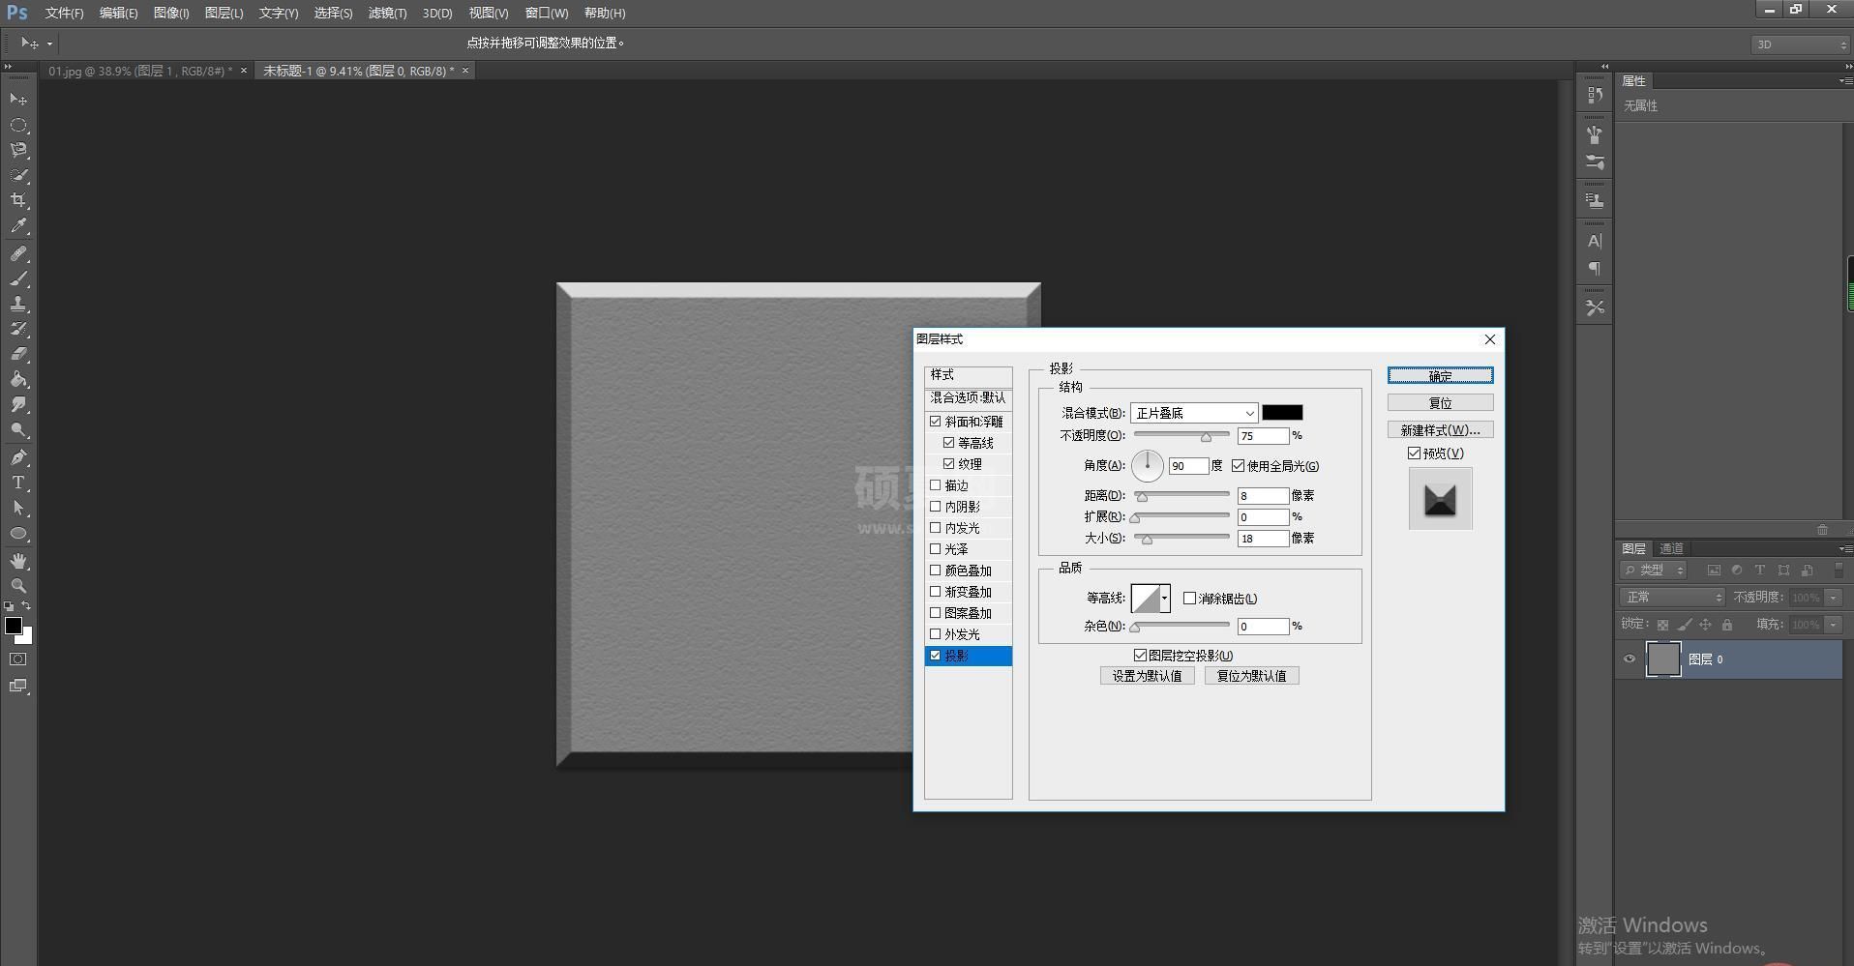
Task: Select the Brush tool
Action: pos(18,278)
